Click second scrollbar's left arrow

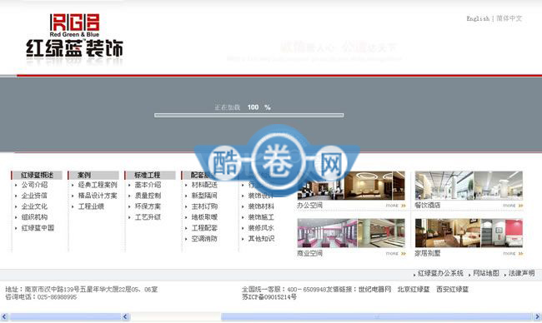click(125, 316)
